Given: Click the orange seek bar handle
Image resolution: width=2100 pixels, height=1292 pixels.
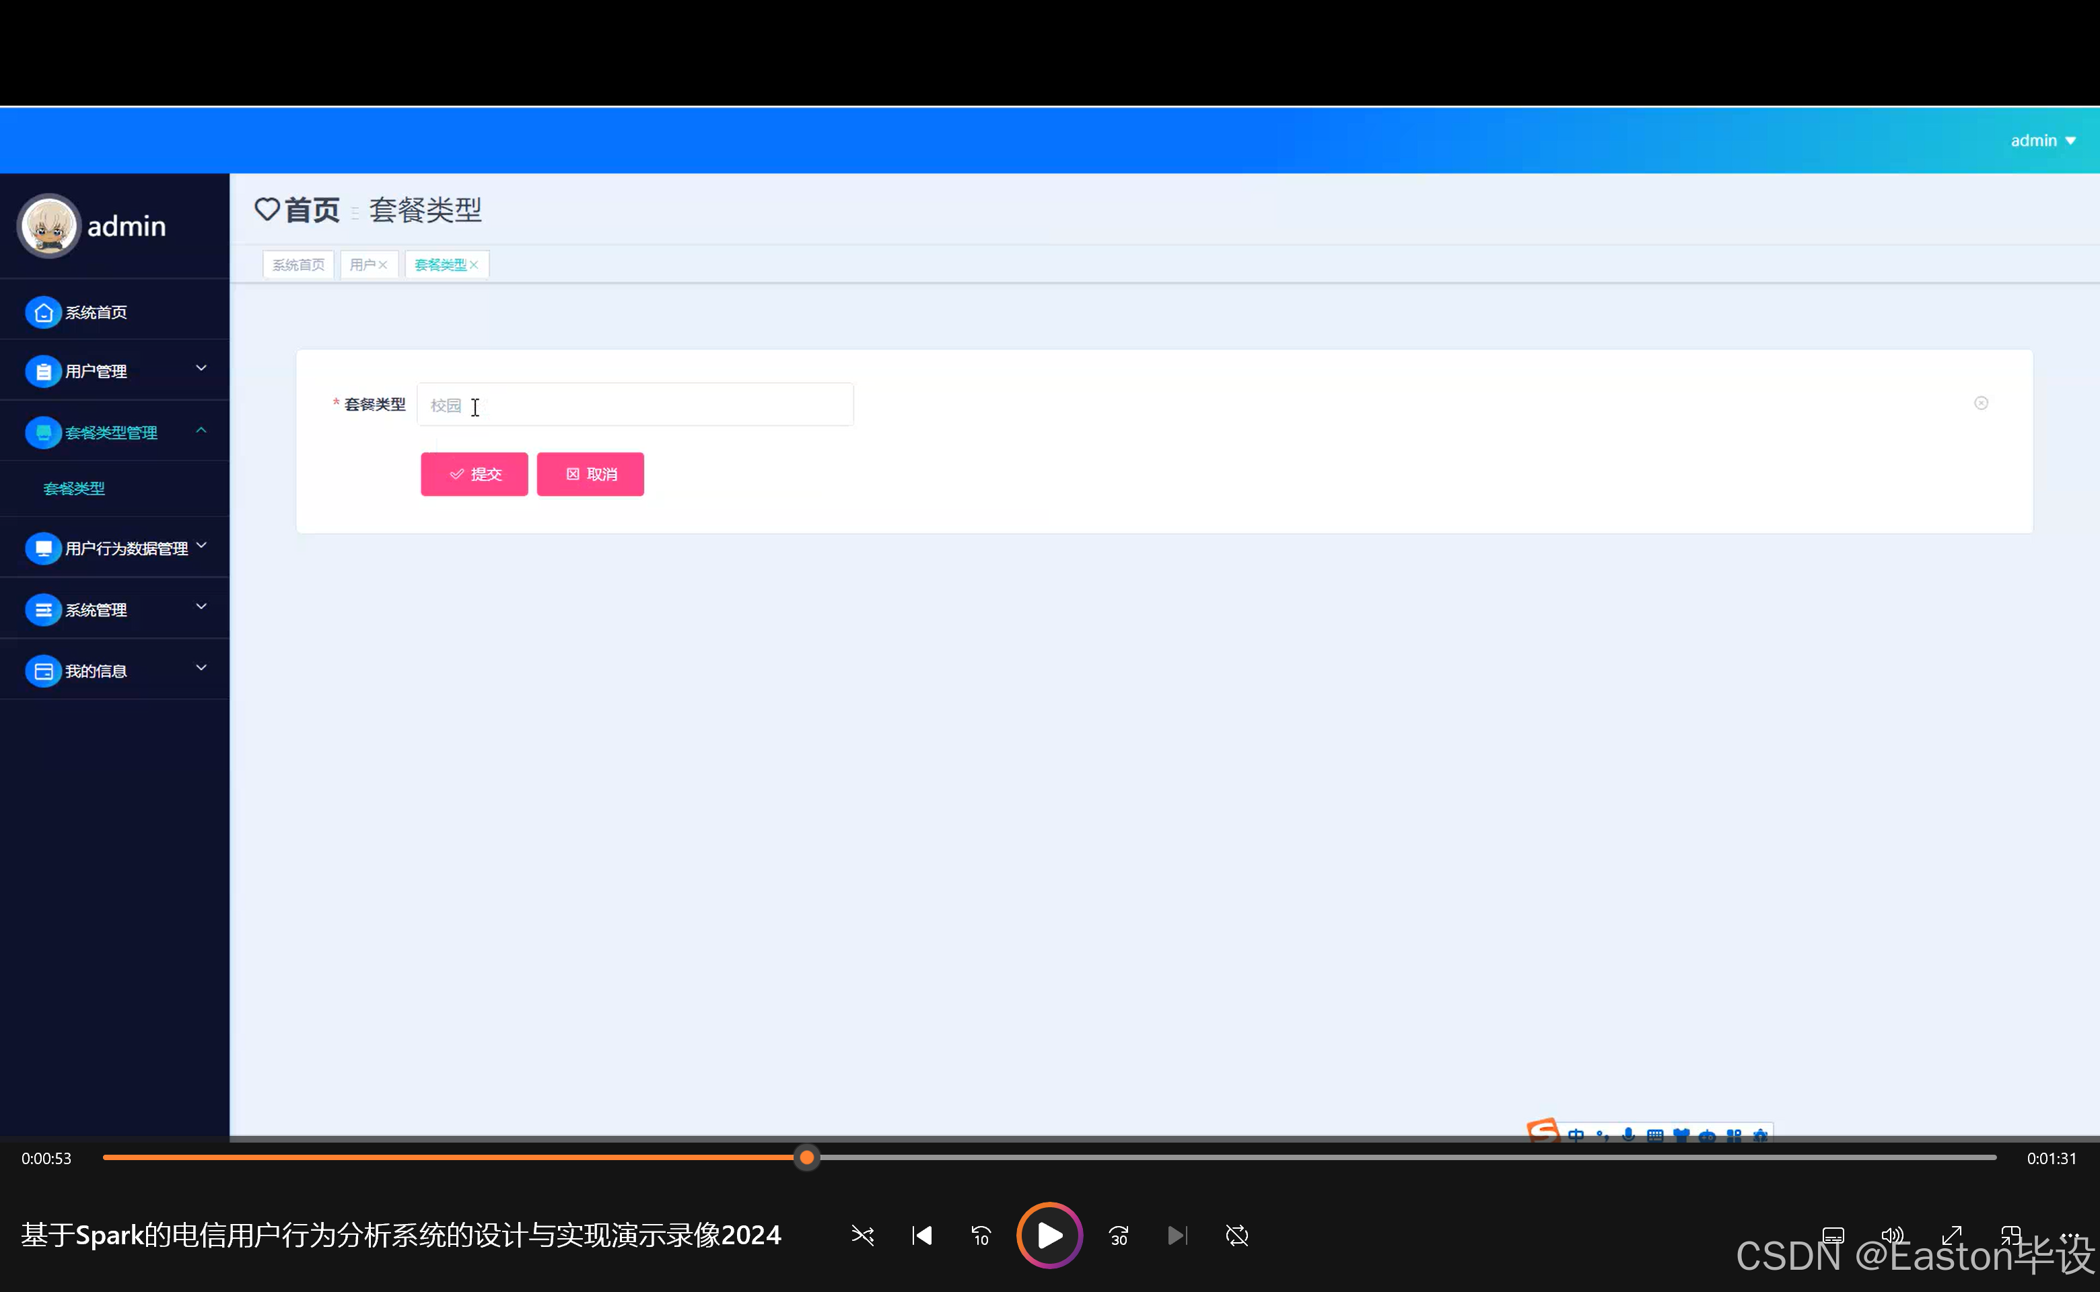Looking at the screenshot, I should [x=806, y=1158].
